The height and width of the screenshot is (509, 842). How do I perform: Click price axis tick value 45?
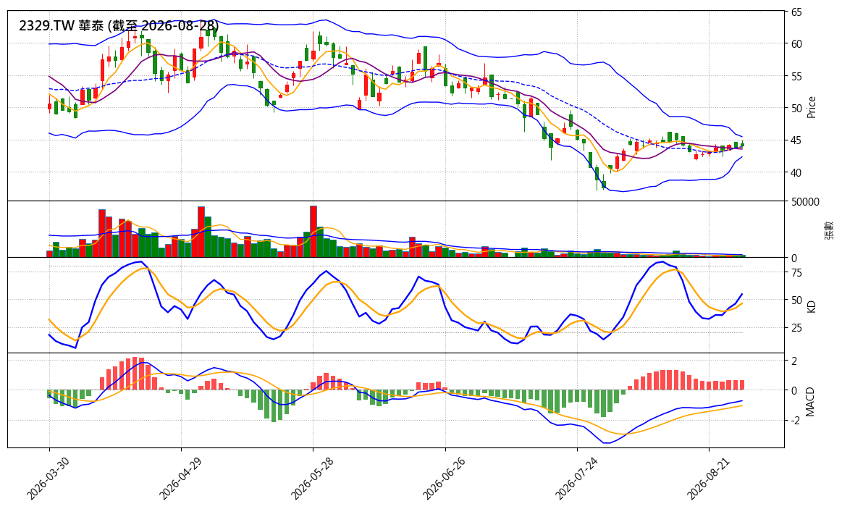pos(796,140)
